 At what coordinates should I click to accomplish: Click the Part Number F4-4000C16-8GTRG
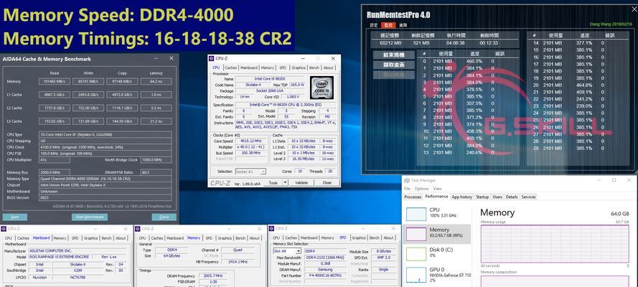tap(324, 276)
